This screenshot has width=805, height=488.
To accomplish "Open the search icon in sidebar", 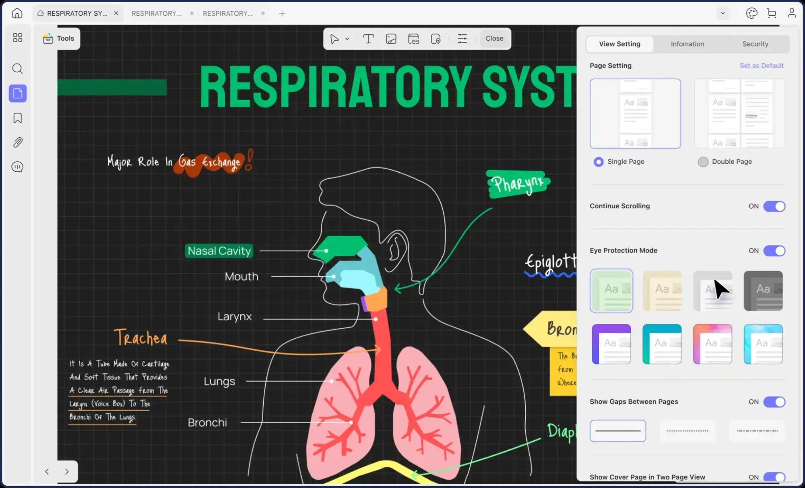I will tap(17, 68).
